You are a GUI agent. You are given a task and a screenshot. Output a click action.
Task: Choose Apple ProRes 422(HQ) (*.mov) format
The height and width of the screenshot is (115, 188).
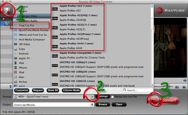coord(79,15)
